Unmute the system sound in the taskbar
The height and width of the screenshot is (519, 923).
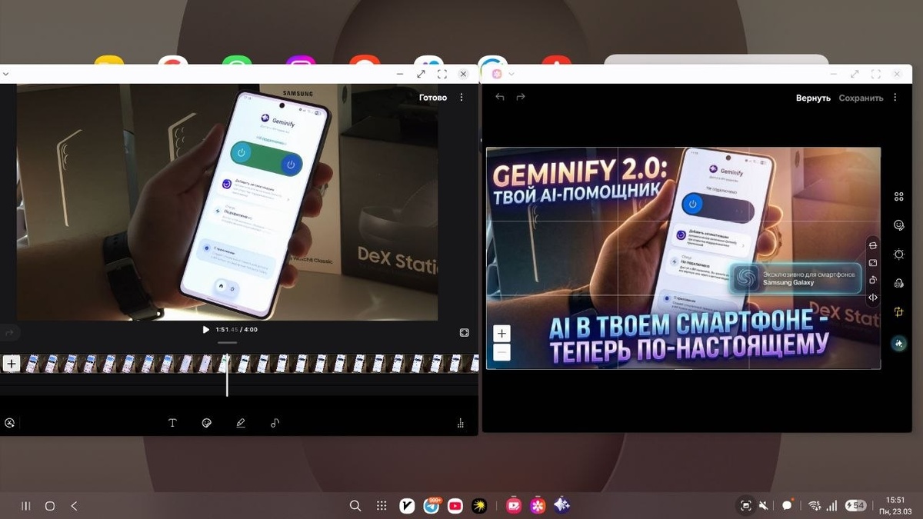click(762, 505)
